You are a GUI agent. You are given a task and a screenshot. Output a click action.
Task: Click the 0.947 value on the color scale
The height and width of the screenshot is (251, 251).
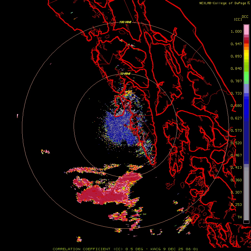pyautogui.click(x=236, y=44)
